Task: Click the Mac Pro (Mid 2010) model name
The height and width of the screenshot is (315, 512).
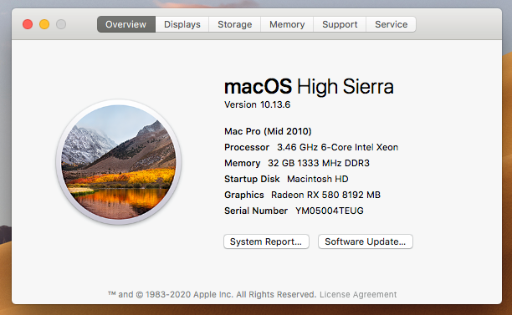Action: click(268, 131)
